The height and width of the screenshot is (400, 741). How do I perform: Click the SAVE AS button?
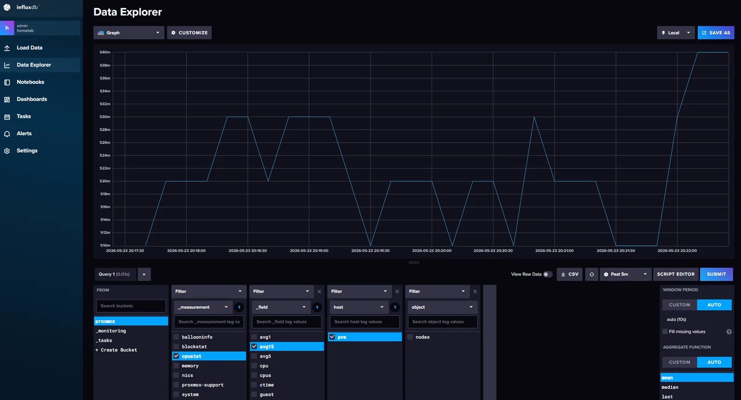716,32
